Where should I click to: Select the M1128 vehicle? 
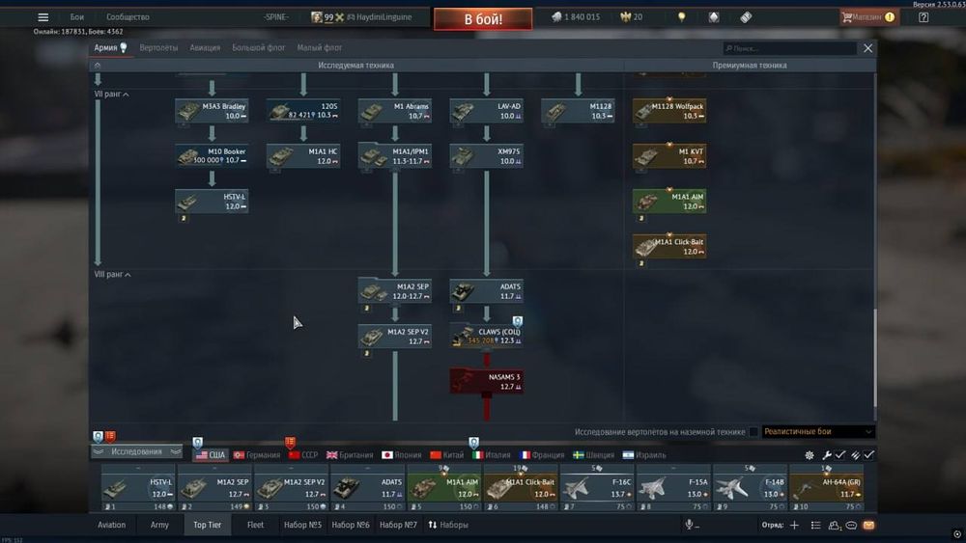click(578, 111)
